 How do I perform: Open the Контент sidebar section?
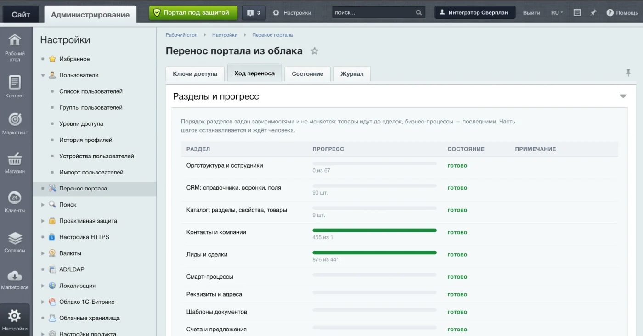(x=15, y=86)
